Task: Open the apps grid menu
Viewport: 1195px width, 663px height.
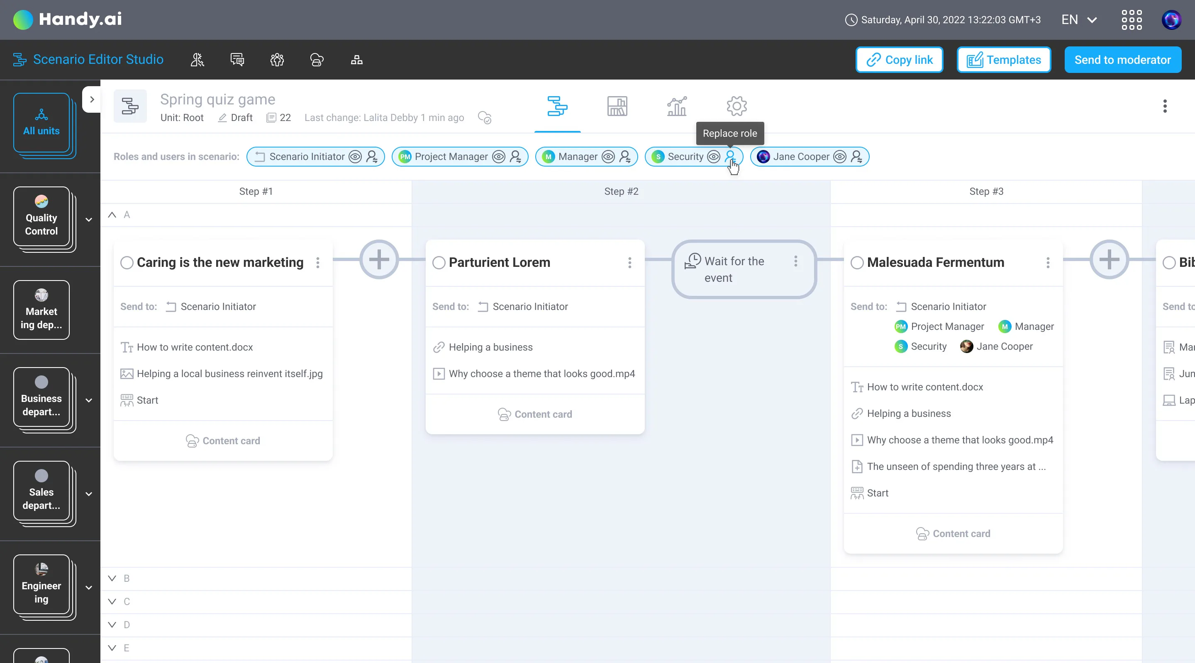Action: coord(1132,20)
